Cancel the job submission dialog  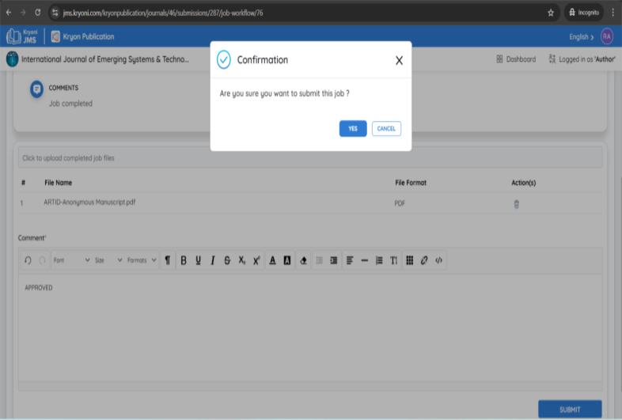coord(386,128)
